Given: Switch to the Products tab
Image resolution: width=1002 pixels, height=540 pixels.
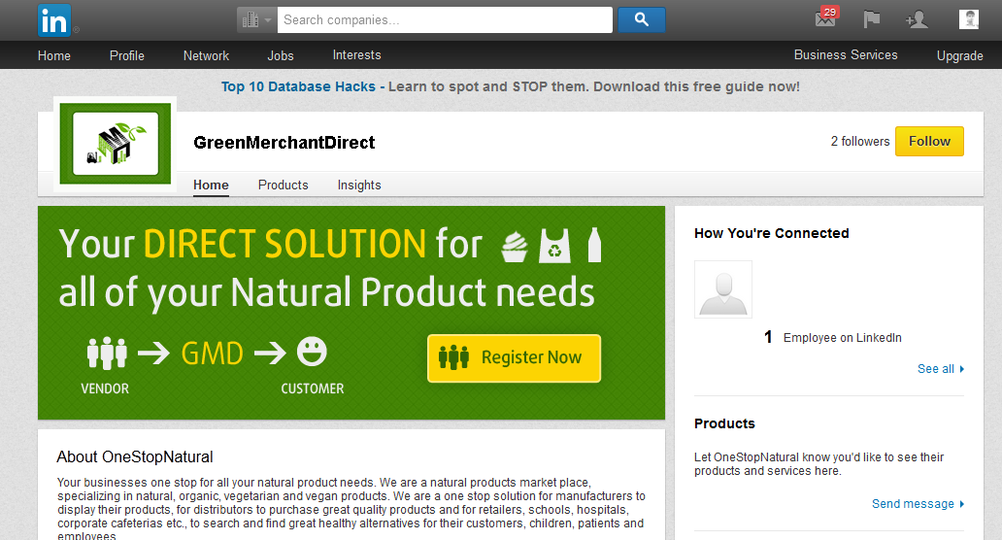Looking at the screenshot, I should [284, 185].
